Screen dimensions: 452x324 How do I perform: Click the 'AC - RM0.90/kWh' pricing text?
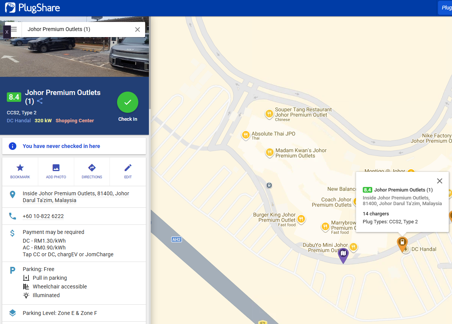pos(44,248)
